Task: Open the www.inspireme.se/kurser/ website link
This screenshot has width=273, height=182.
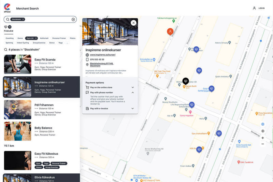Action: pos(103,55)
